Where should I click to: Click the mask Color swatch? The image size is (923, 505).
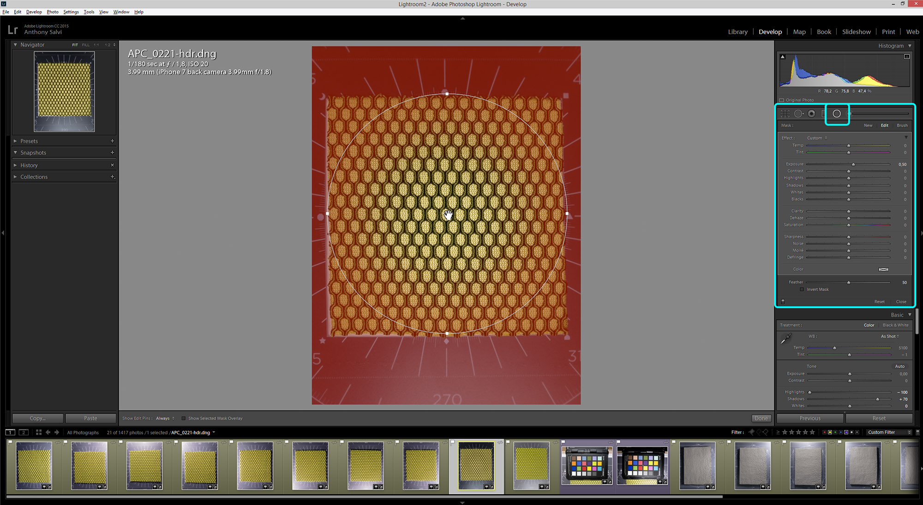(x=883, y=269)
